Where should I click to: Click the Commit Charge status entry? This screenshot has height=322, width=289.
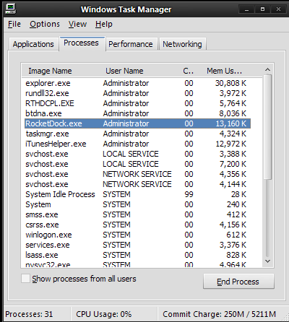219,314
